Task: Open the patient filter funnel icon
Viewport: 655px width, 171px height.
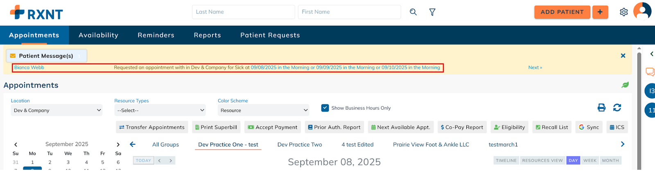Action: tap(432, 12)
